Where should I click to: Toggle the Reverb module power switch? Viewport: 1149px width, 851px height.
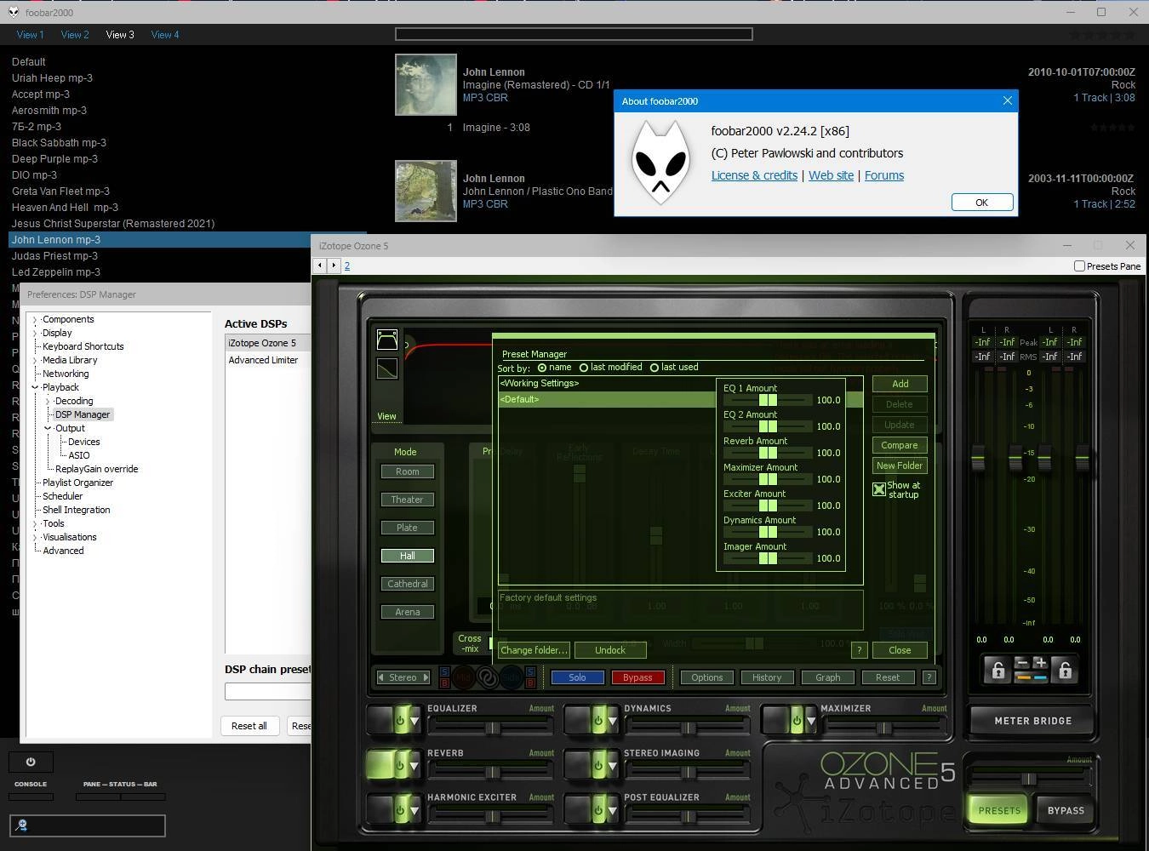click(x=399, y=765)
